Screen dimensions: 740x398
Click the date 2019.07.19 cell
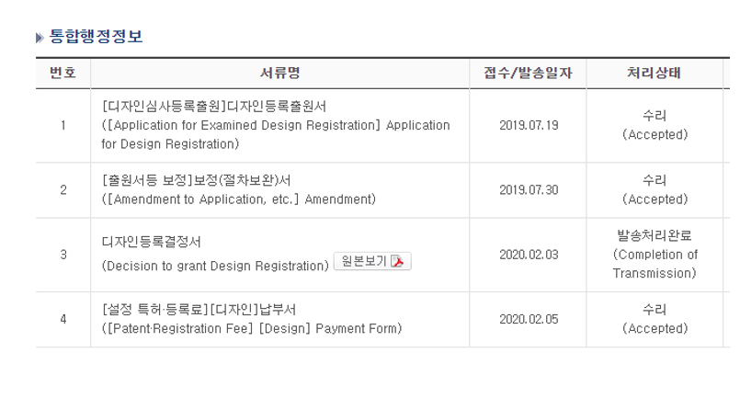pyautogui.click(x=529, y=125)
